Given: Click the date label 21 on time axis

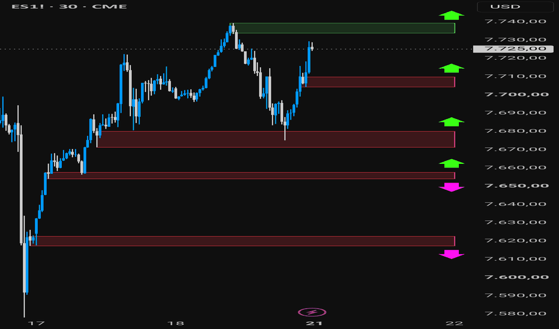Looking at the screenshot, I should pos(314,323).
